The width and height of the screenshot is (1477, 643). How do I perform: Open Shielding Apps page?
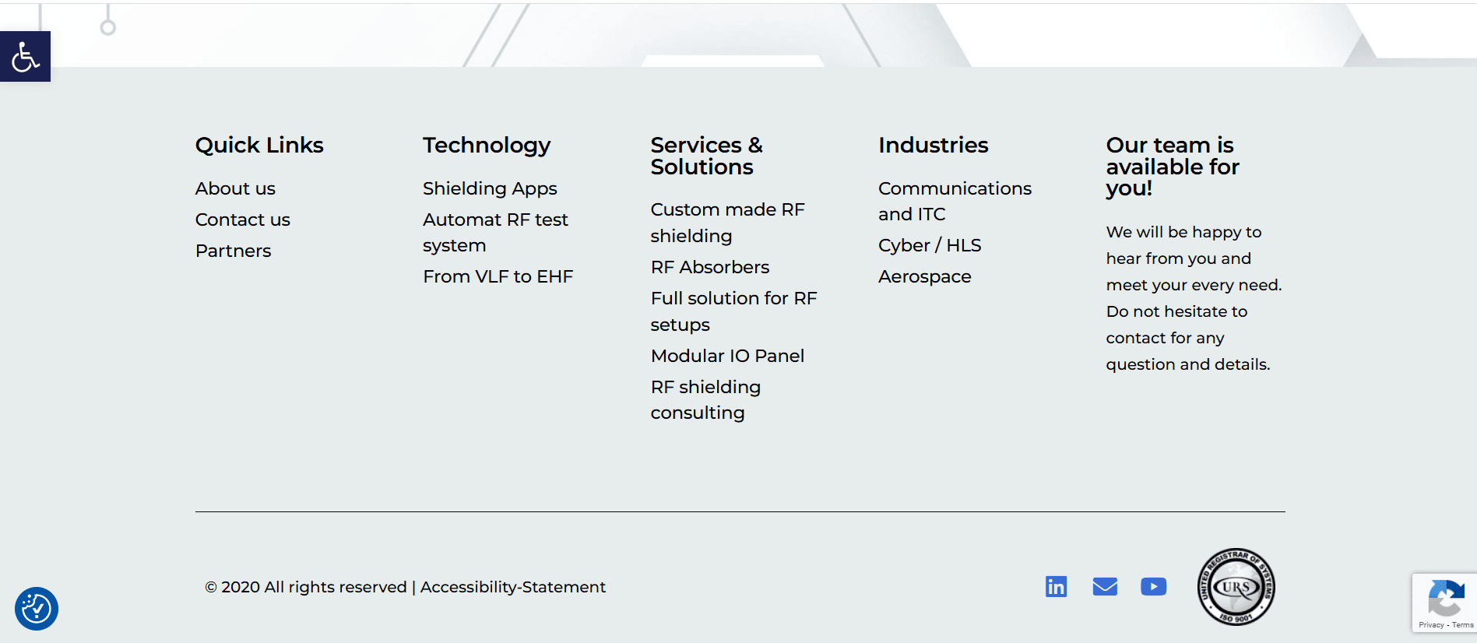pos(490,188)
